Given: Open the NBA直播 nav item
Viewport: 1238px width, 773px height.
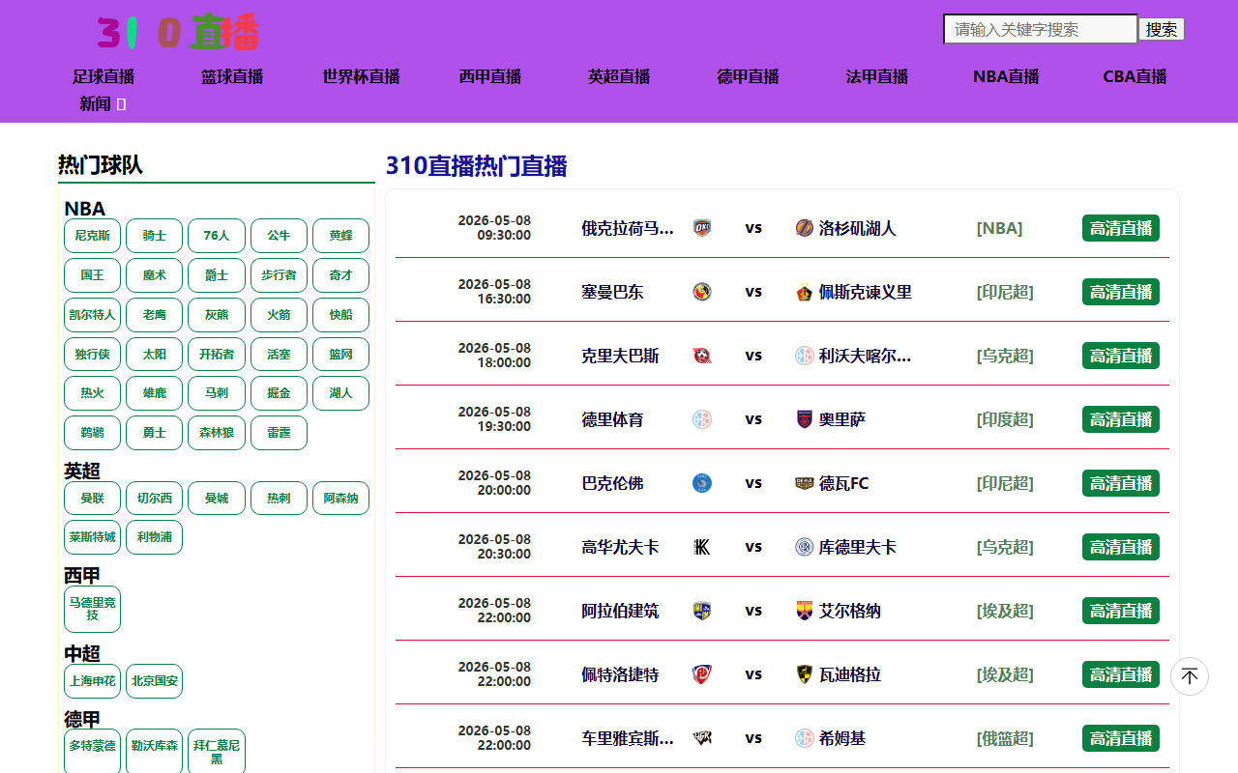Looking at the screenshot, I should point(1006,76).
